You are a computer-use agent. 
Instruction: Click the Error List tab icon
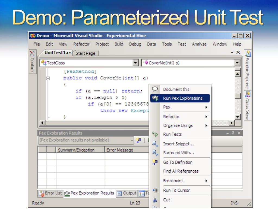41,193
